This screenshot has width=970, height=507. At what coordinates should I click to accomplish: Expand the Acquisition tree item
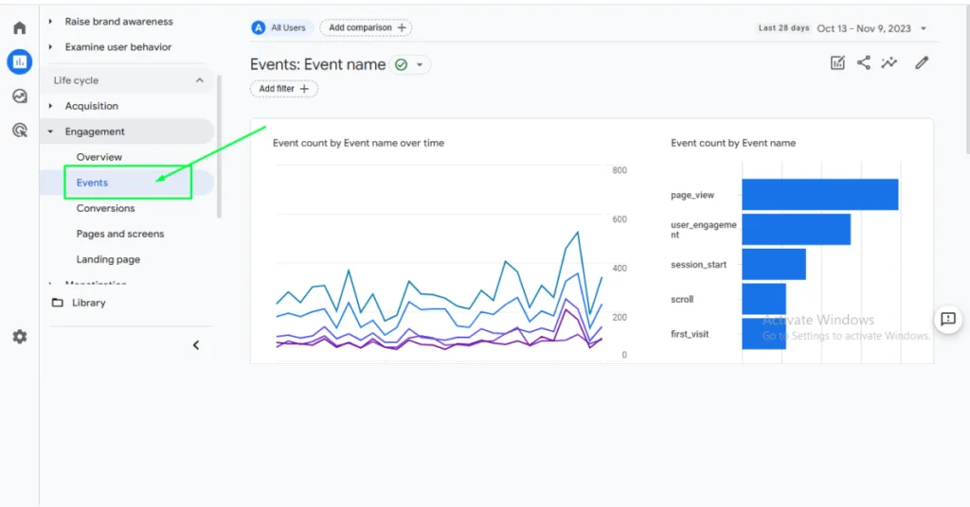coord(50,106)
